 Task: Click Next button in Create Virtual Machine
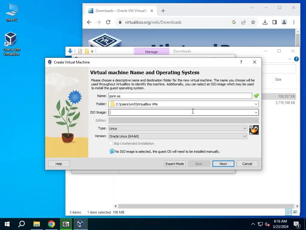[223, 164]
